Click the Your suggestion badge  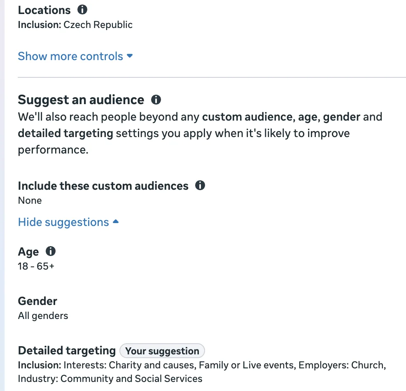162,351
